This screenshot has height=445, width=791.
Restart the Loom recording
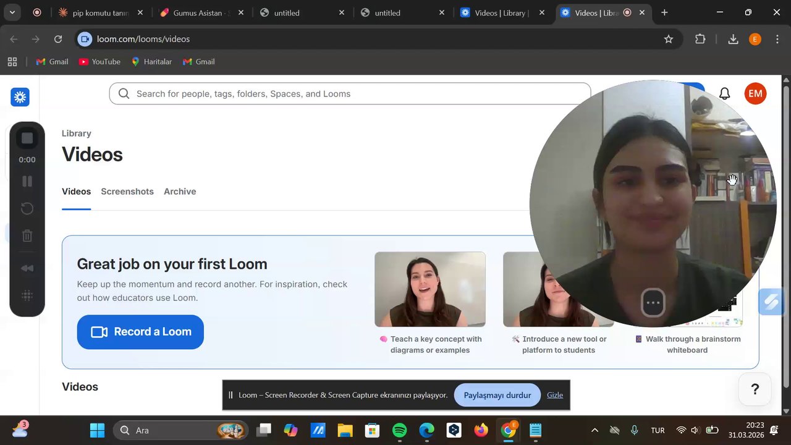pos(27,208)
